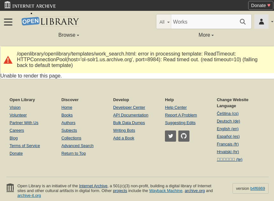Click the Add a Book link
The image size is (274, 201).
coord(124,138)
